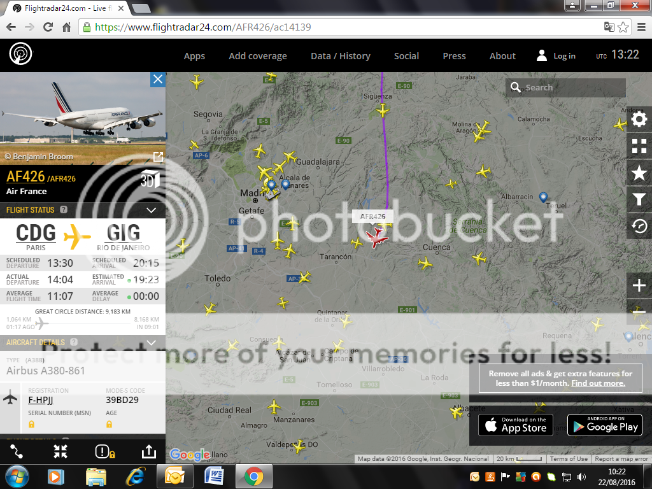This screenshot has width=652, height=489.
Task: Open bookmarks star icon on map sidebar
Action: point(639,173)
